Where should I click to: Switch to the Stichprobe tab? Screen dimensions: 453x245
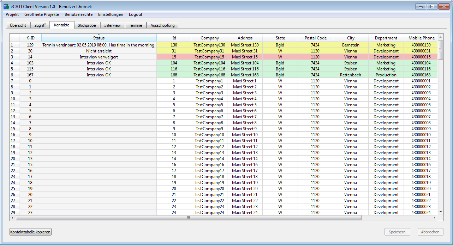pos(87,25)
